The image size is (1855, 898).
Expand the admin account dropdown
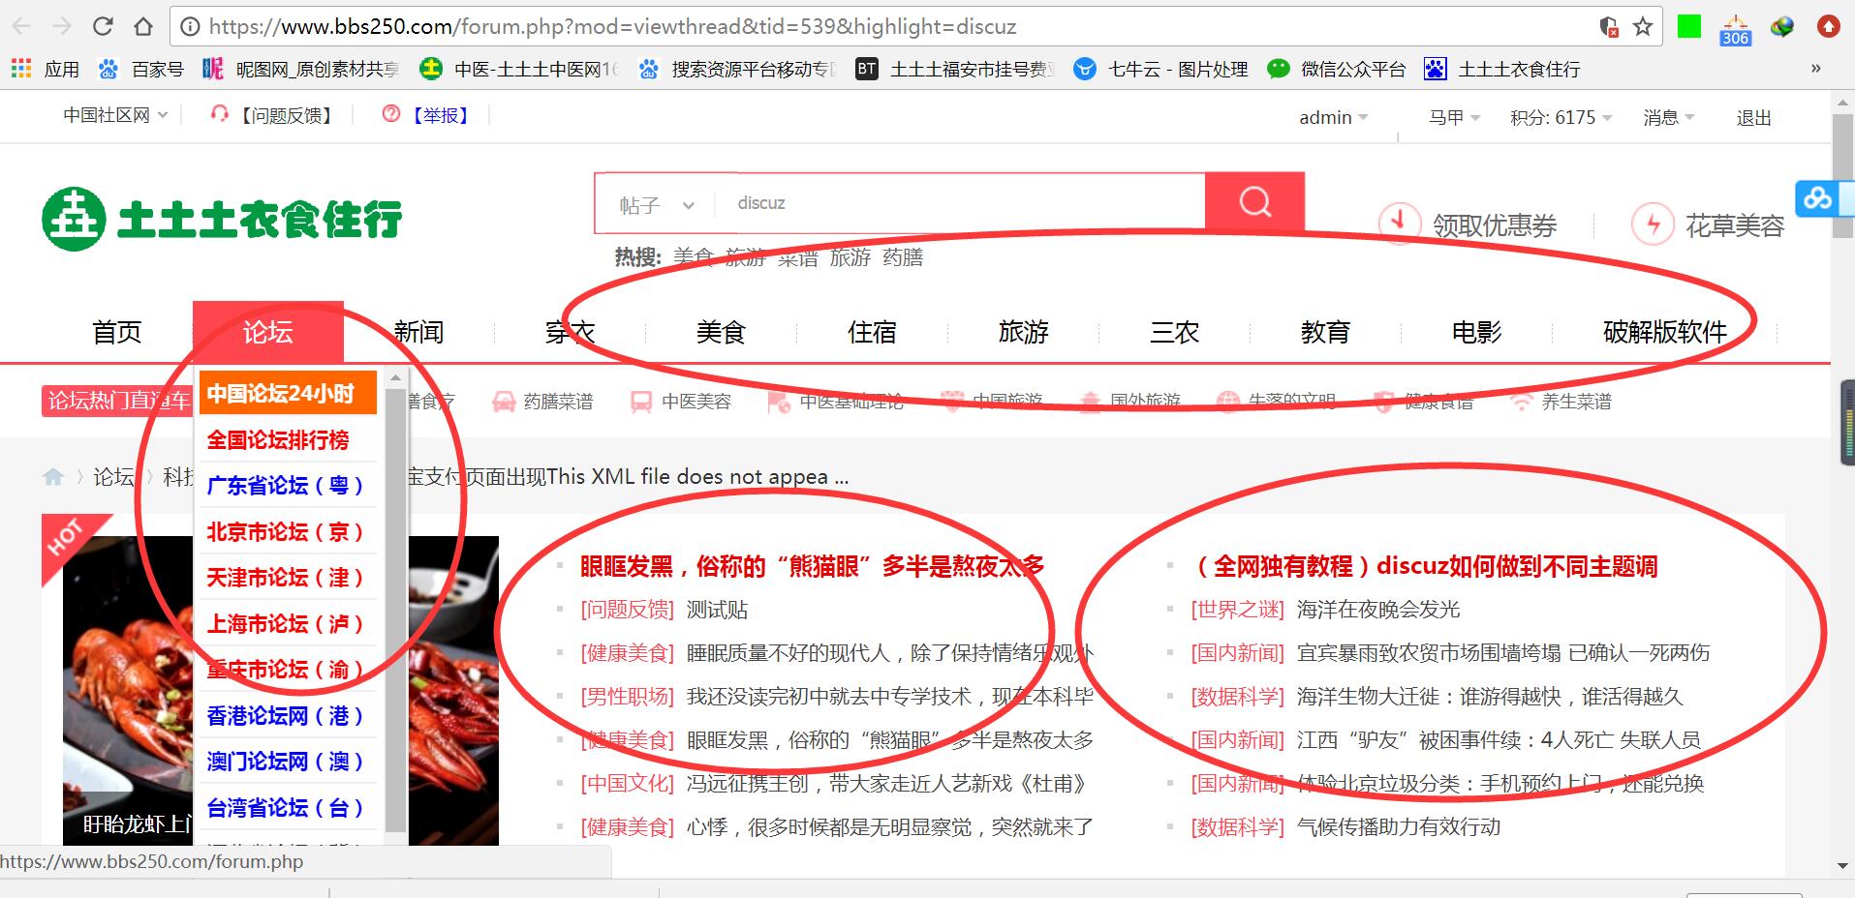(1333, 117)
